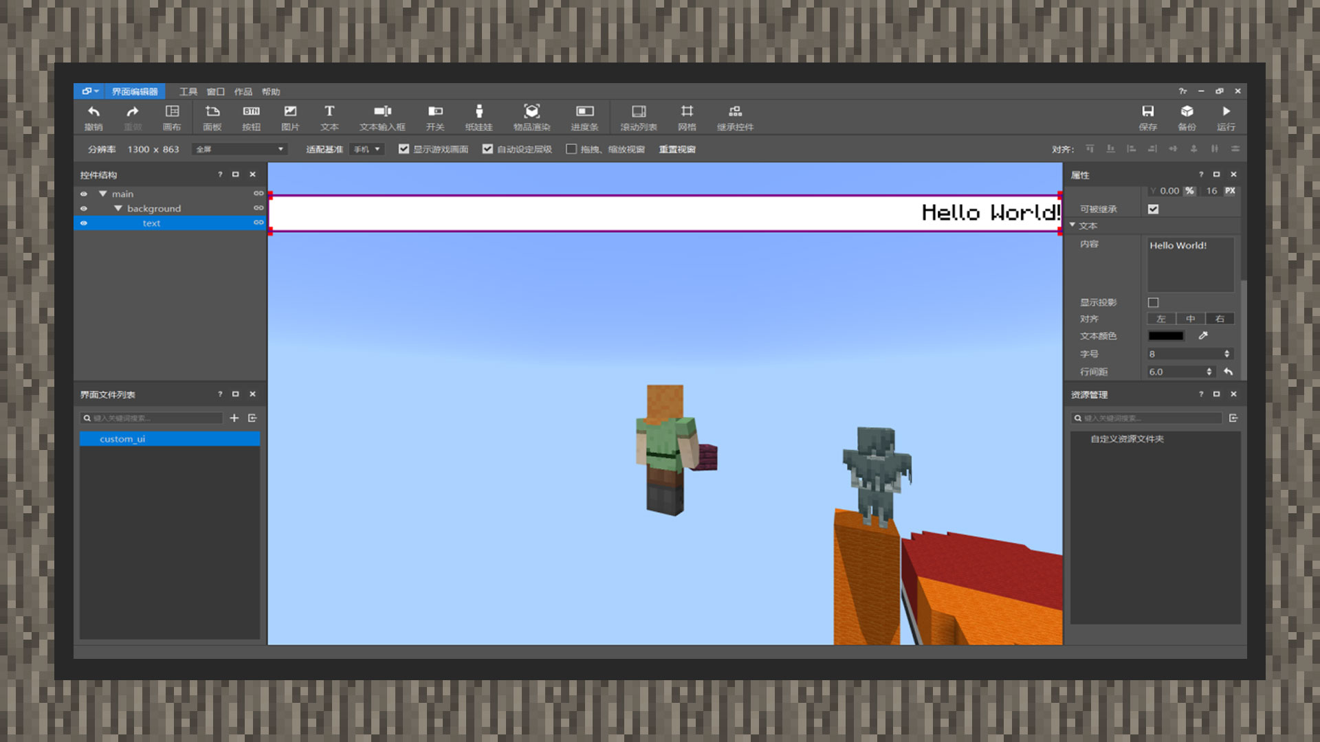
Task: Open the 帮助 menu
Action: pos(270,91)
